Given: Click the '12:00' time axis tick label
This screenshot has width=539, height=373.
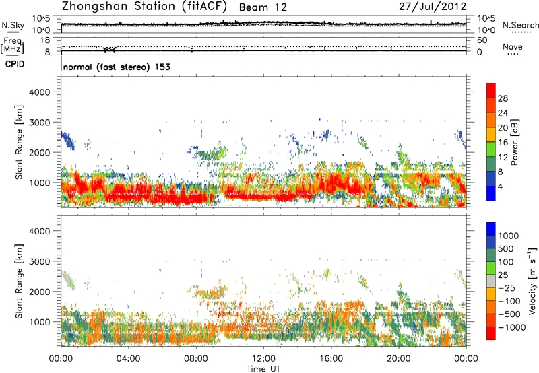Looking at the screenshot, I should [x=263, y=359].
